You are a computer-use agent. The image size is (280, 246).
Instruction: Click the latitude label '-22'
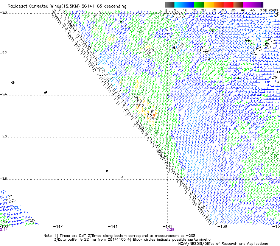[3, 53]
